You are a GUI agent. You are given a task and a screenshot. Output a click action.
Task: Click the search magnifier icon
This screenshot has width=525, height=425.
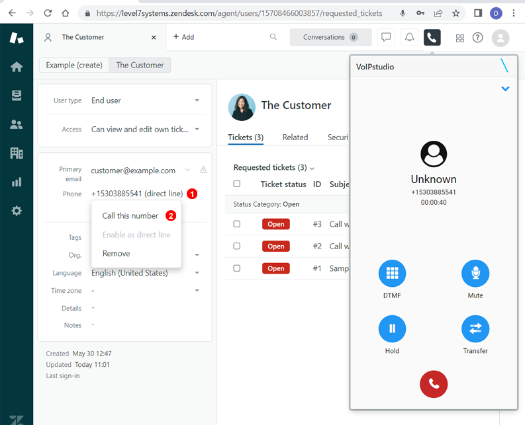point(273,37)
